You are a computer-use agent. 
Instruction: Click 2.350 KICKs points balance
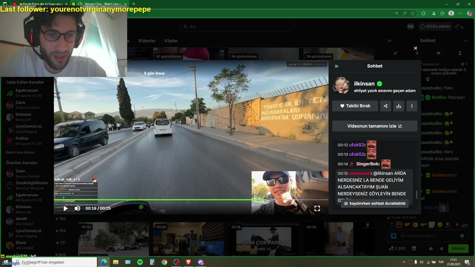coord(397,248)
